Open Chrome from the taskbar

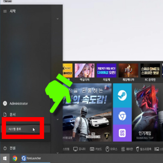15,158
